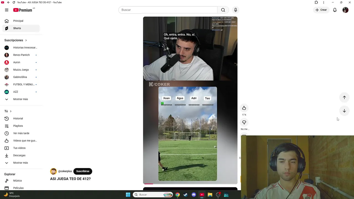Open Steam from taskbar
Viewport: 354px width, 199px height.
186,195
